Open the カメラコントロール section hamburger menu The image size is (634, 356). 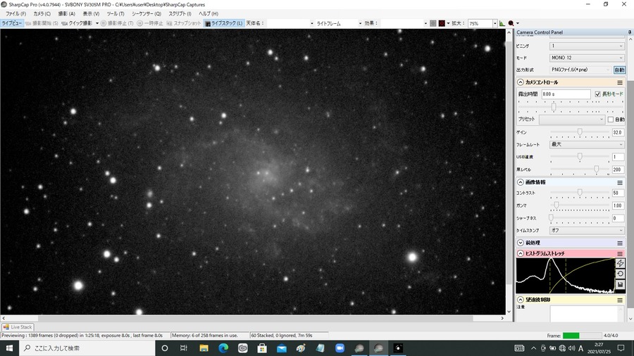pos(620,82)
